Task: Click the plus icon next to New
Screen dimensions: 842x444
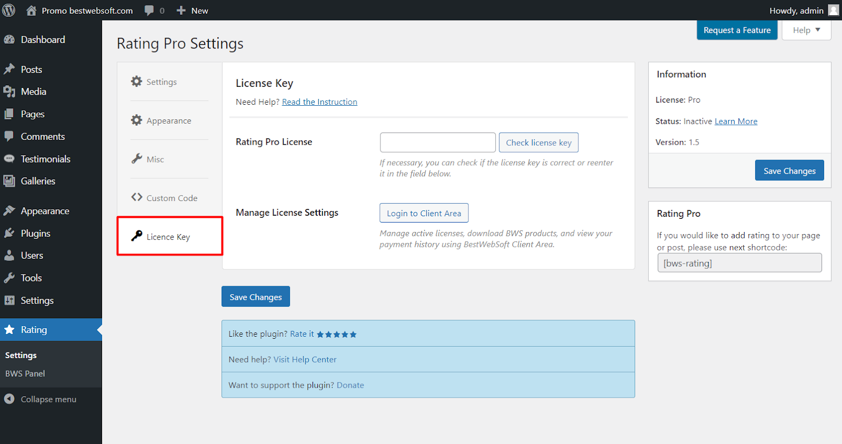Action: pyautogui.click(x=181, y=11)
